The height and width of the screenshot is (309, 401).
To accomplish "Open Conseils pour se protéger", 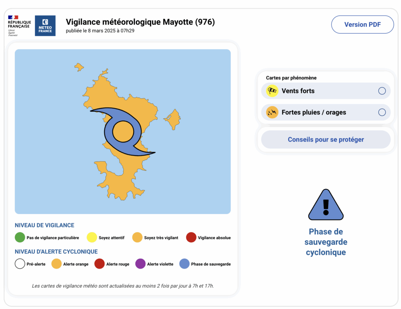I will click(x=326, y=140).
